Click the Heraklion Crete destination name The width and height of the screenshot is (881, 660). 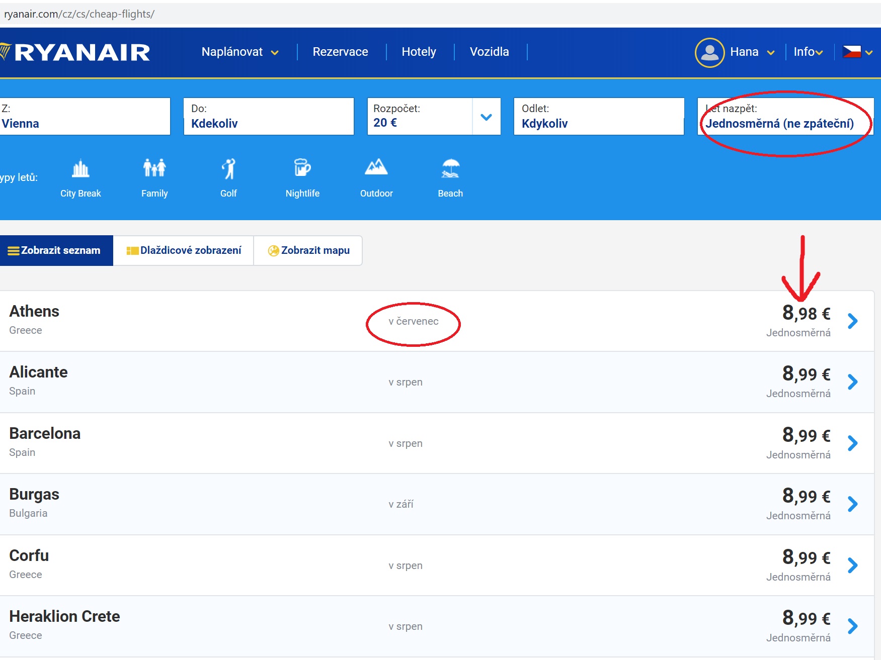64,616
